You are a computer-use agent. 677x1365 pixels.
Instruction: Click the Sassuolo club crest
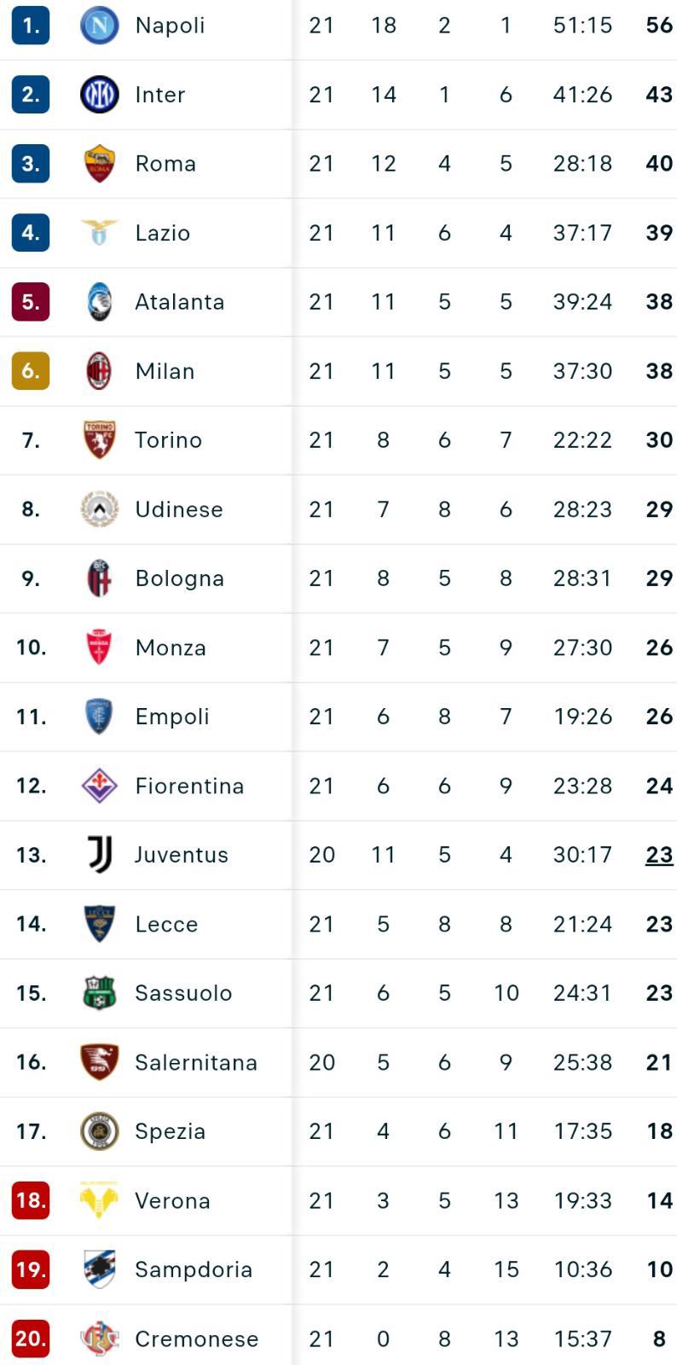click(99, 993)
